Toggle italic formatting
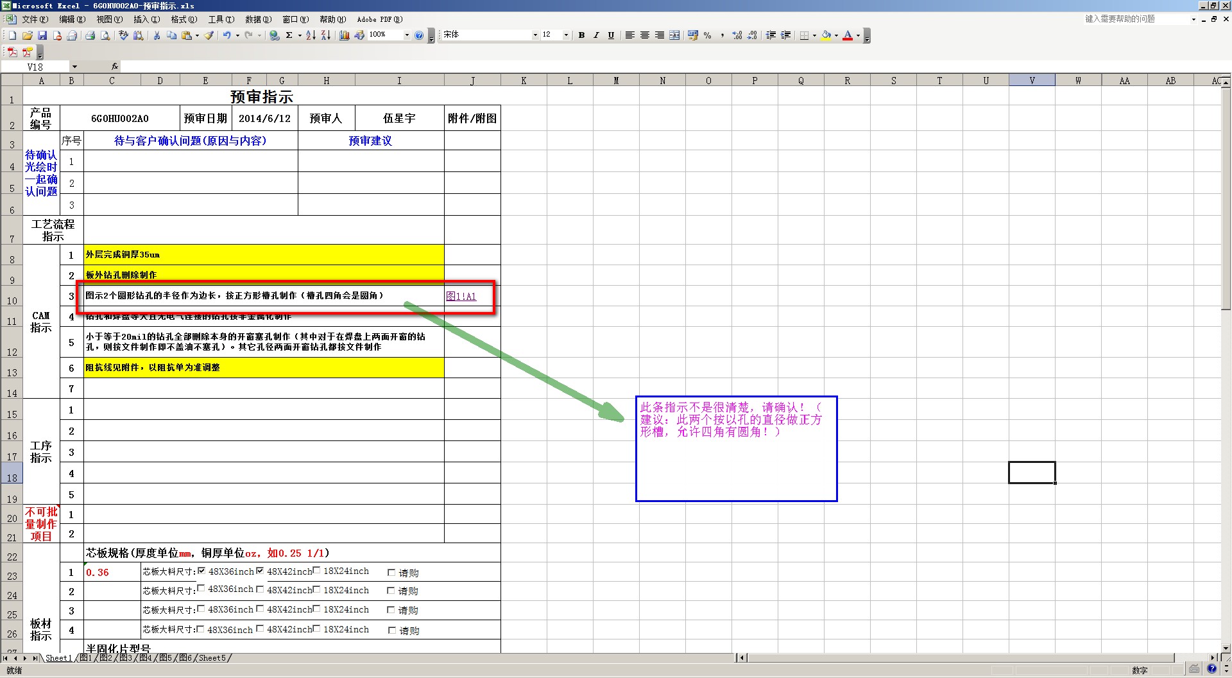Viewport: 1232px width, 678px height. tap(596, 35)
